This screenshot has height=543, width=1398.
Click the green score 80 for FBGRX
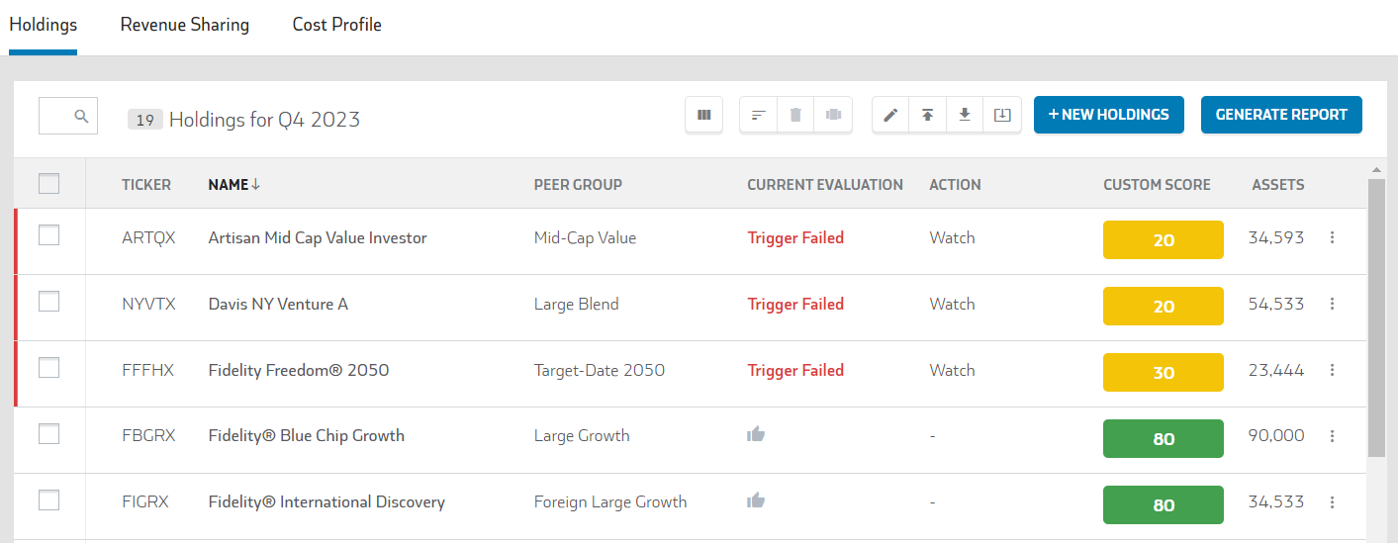click(x=1164, y=439)
